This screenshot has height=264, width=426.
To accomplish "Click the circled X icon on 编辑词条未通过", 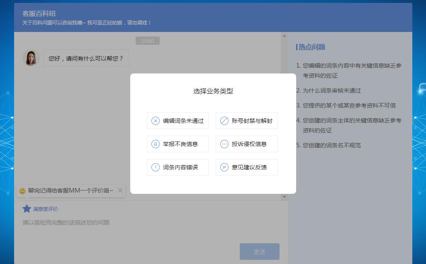I will click(155, 120).
